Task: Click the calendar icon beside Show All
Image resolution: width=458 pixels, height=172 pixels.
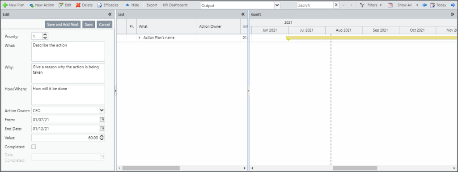Action: [390, 5]
